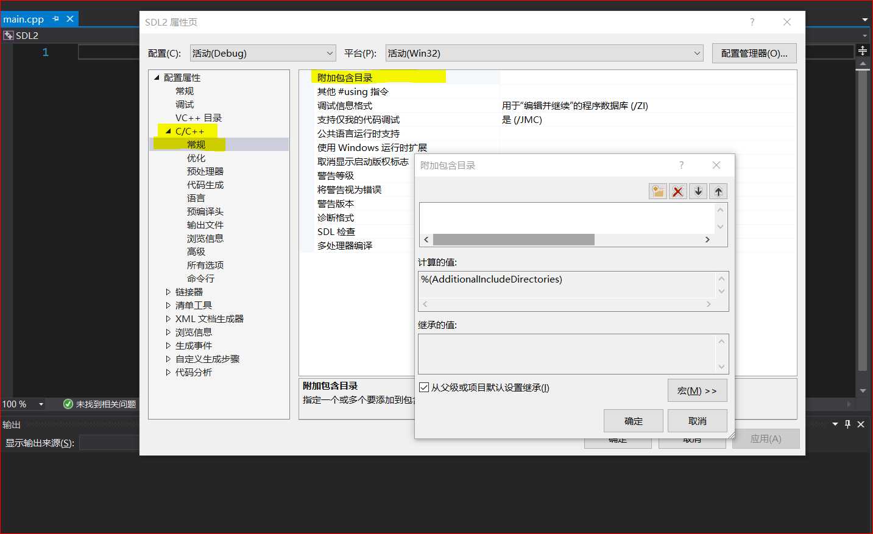Click the %(AdditionalIncludeDirectories) computed value

pyautogui.click(x=491, y=279)
